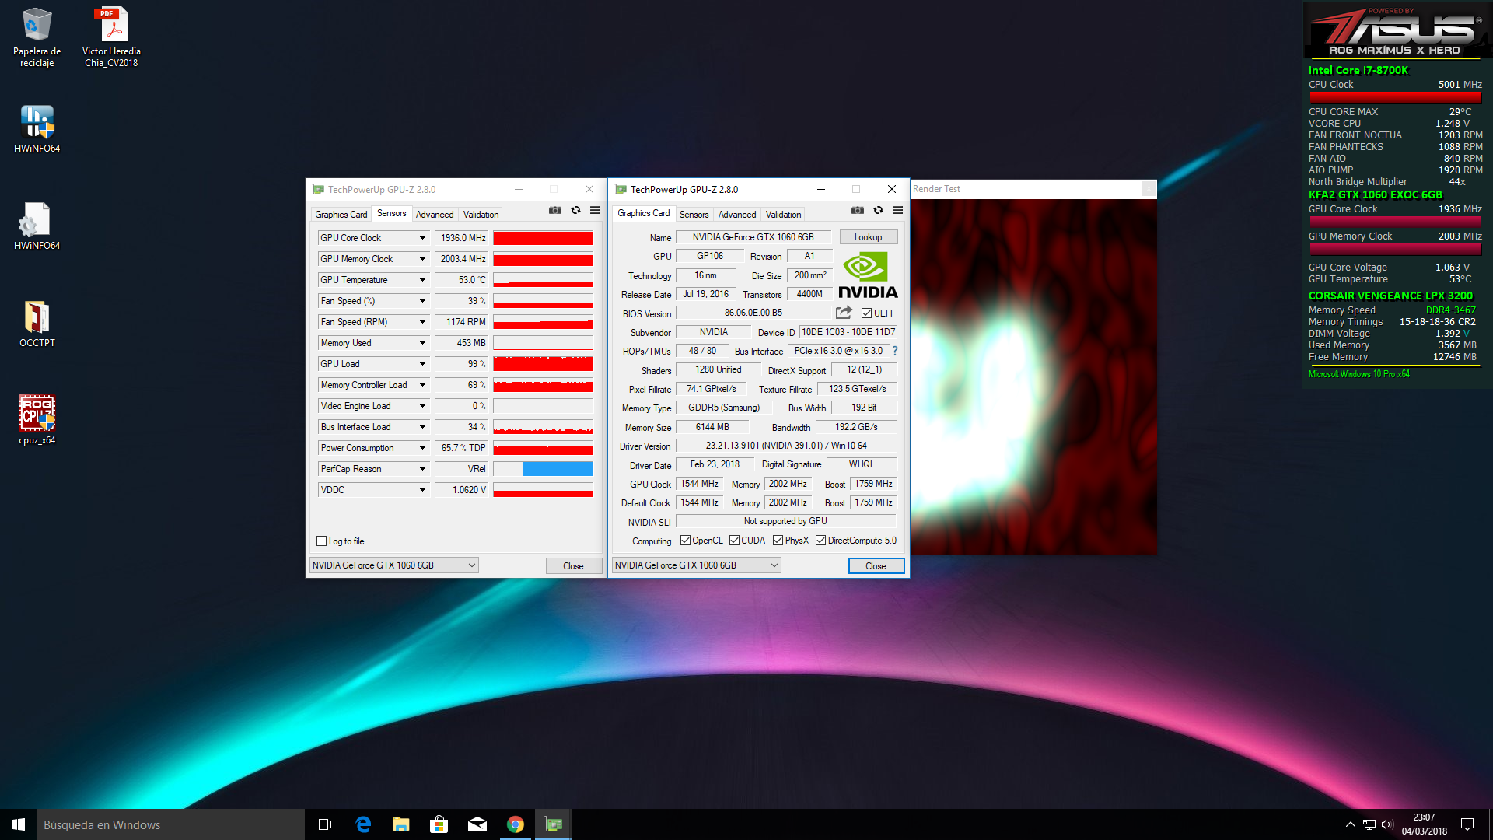Open the Windows Start button
1493x840 pixels.
tap(19, 824)
